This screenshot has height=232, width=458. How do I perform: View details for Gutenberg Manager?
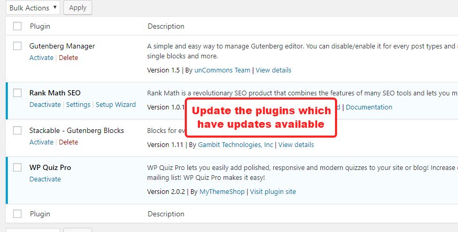(274, 70)
